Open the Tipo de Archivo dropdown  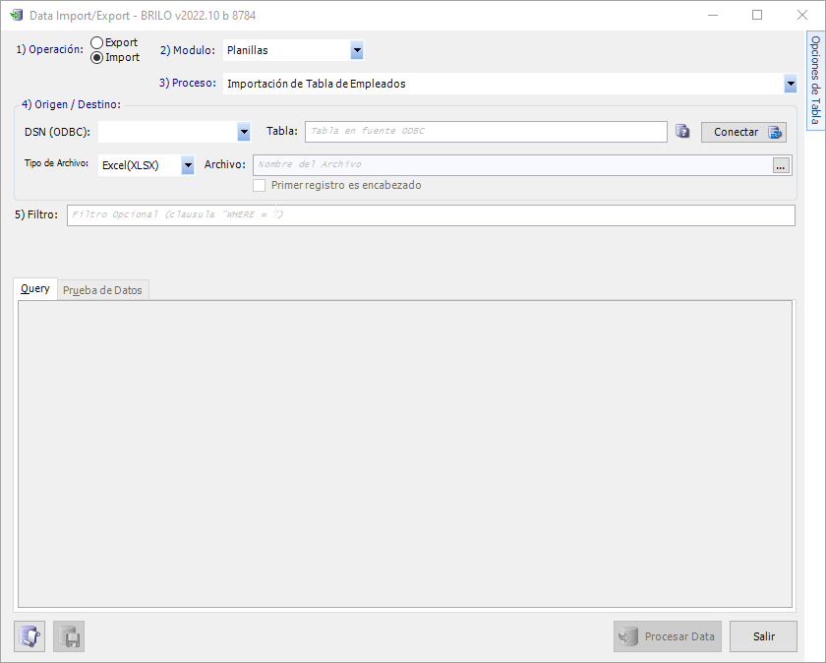tap(187, 165)
